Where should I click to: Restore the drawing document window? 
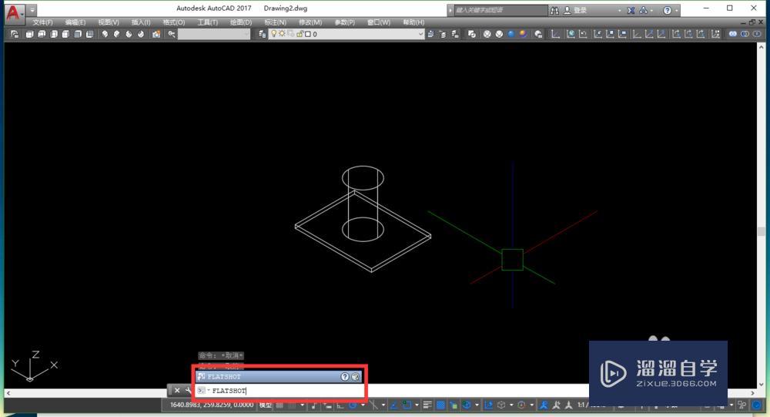click(x=752, y=22)
